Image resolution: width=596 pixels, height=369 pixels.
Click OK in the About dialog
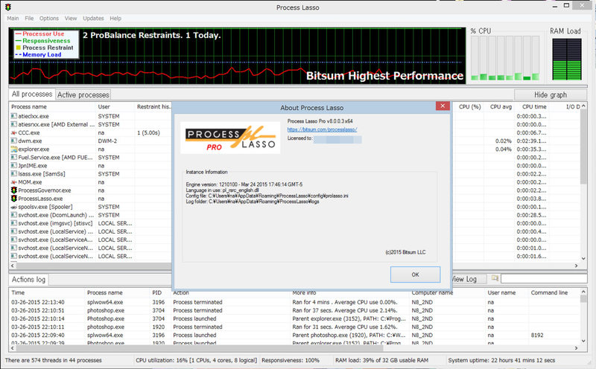(x=415, y=275)
